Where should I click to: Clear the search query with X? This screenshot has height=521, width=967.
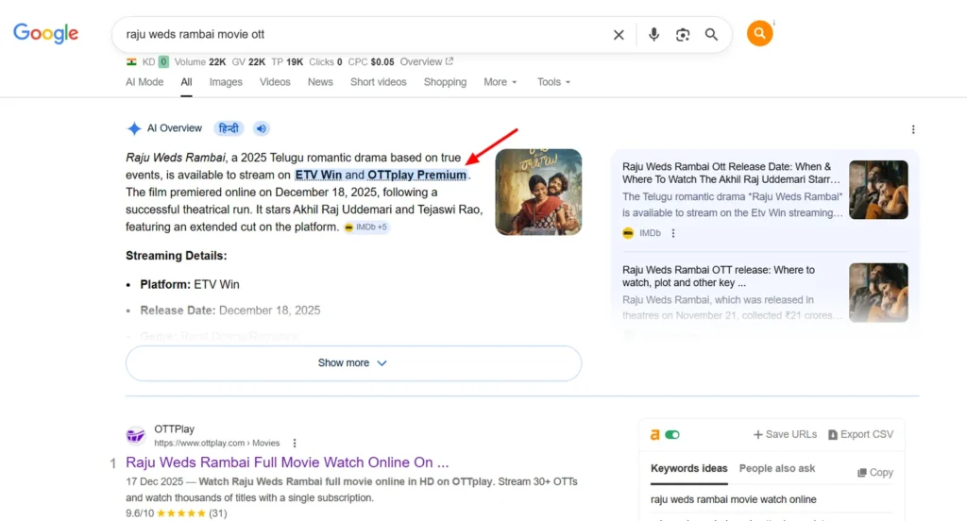click(619, 35)
